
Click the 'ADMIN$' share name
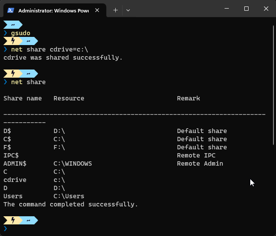[x=15, y=163]
